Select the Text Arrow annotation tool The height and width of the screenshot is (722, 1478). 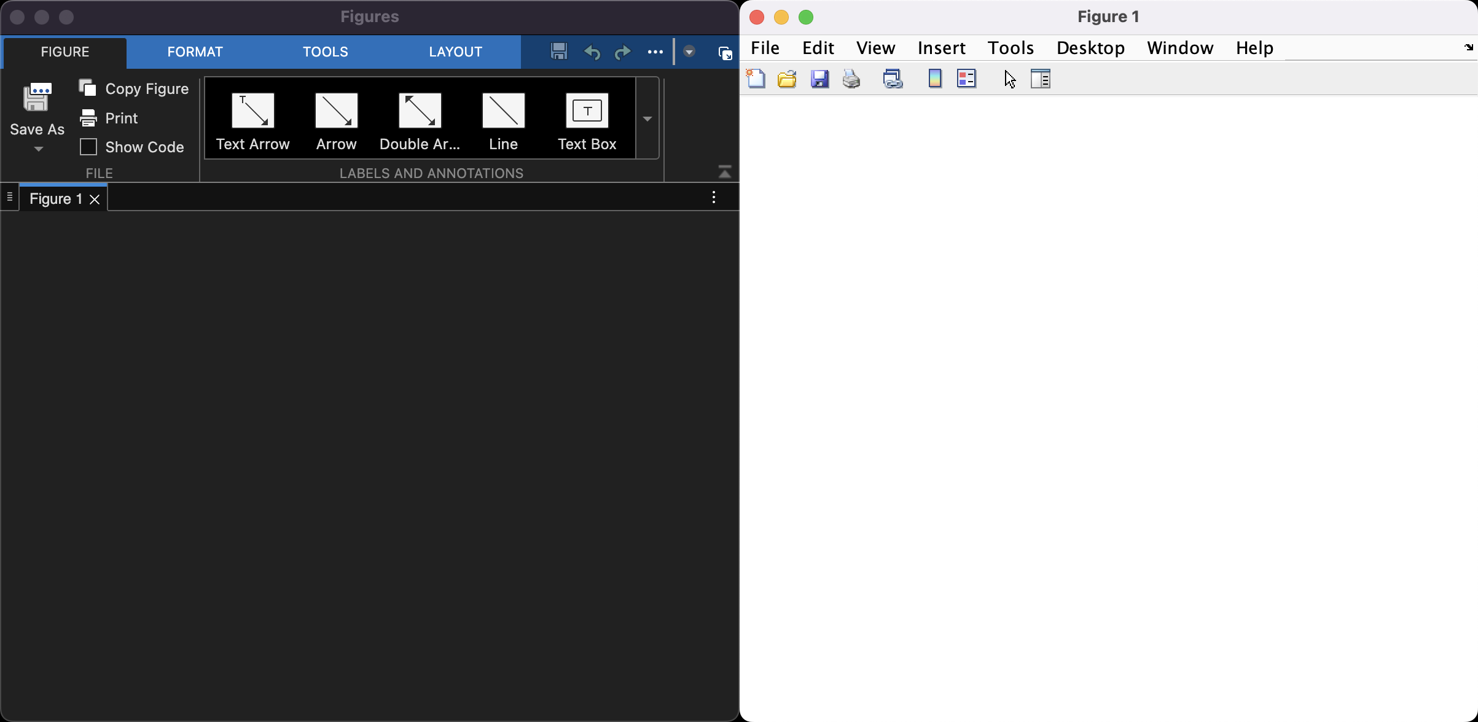click(252, 122)
